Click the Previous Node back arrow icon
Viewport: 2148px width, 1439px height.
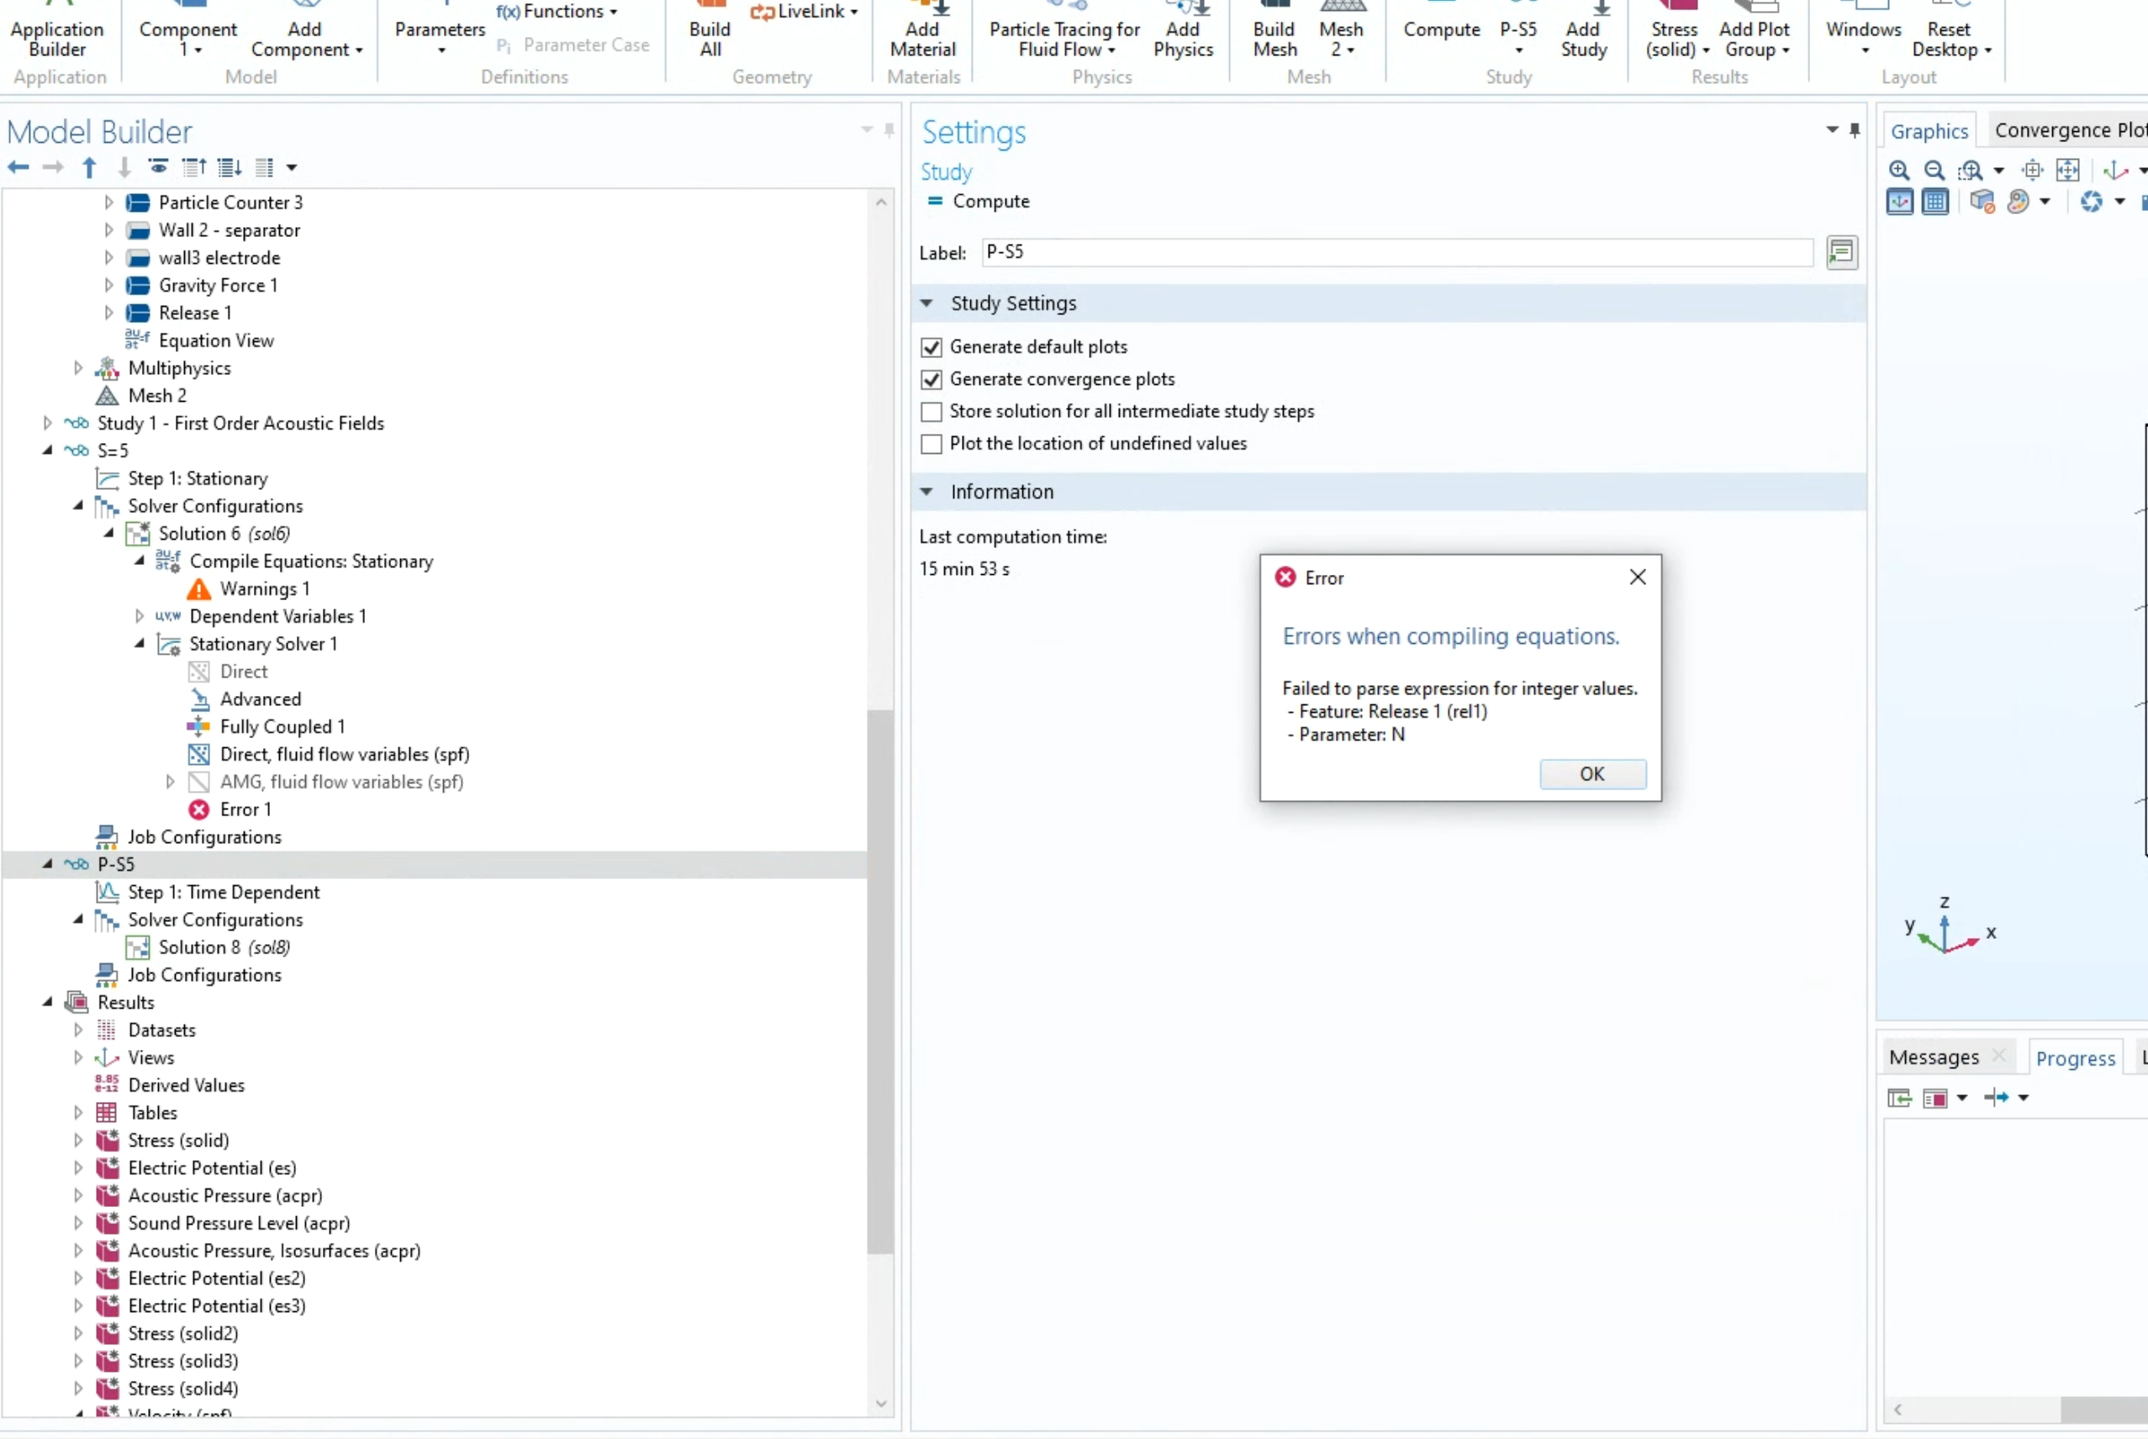coord(18,167)
